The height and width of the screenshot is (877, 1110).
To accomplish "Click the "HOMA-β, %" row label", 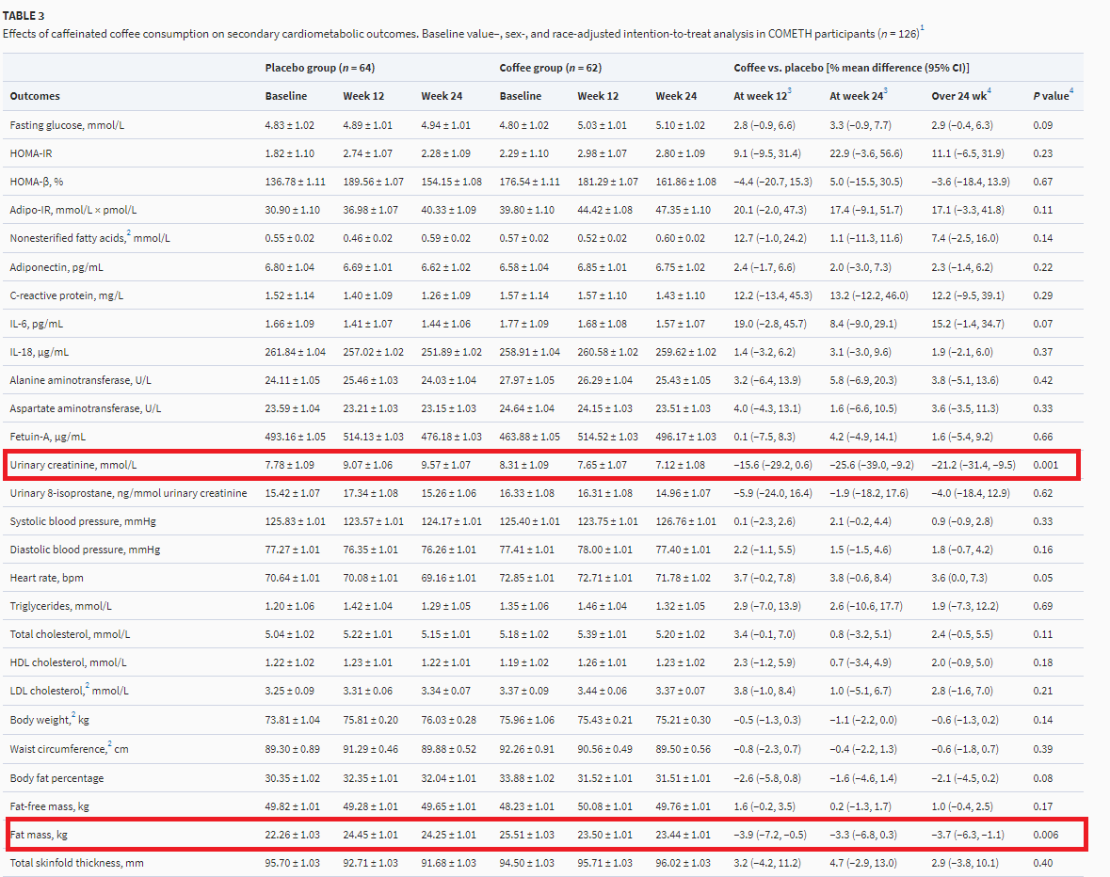I will (36, 182).
